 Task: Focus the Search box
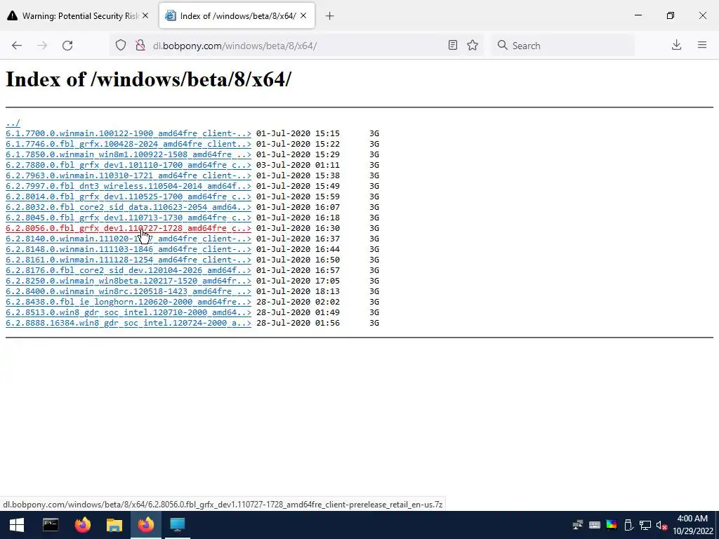(563, 46)
